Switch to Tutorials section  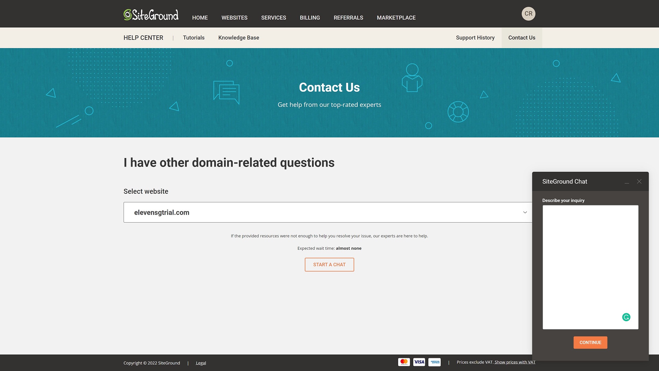click(194, 37)
